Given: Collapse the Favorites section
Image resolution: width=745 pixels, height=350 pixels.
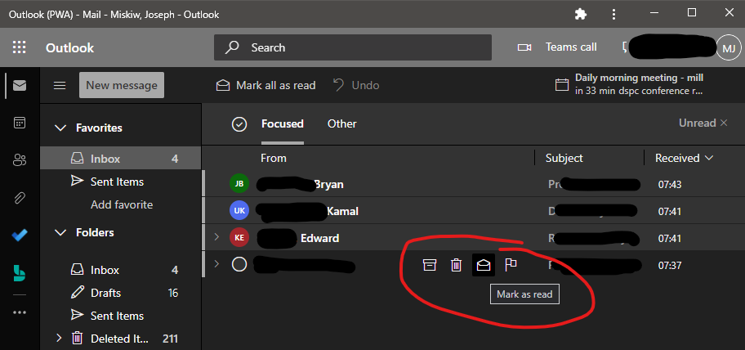Looking at the screenshot, I should [x=60, y=128].
